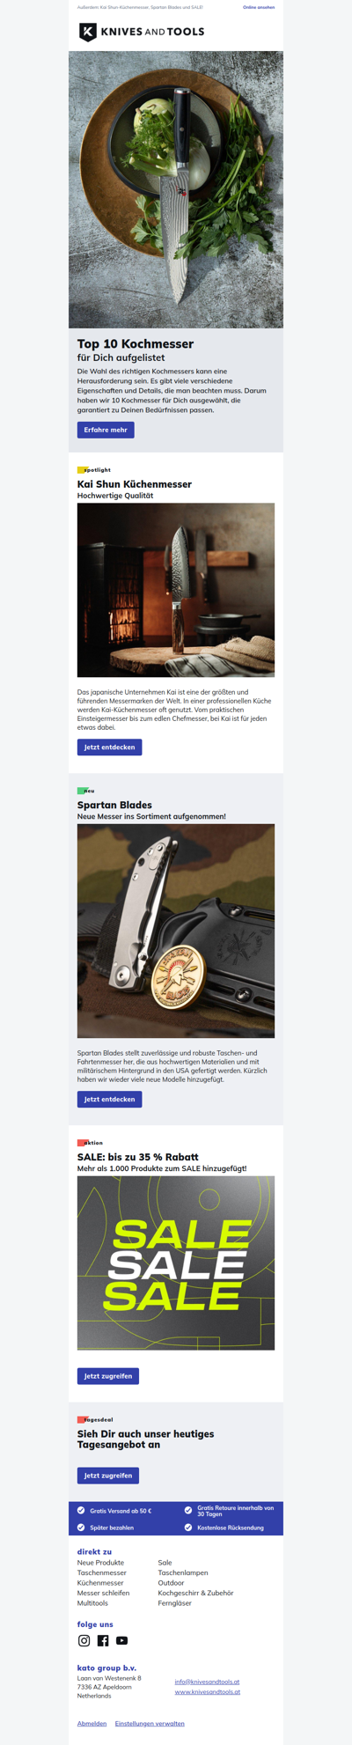Click the Abmelden link
Viewport: 352px width, 1745px height.
(92, 1723)
